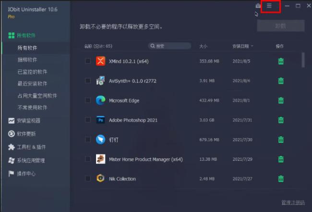The image size is (312, 212).
Task: Click the trash icon for Nik Collection
Action: tap(281, 179)
